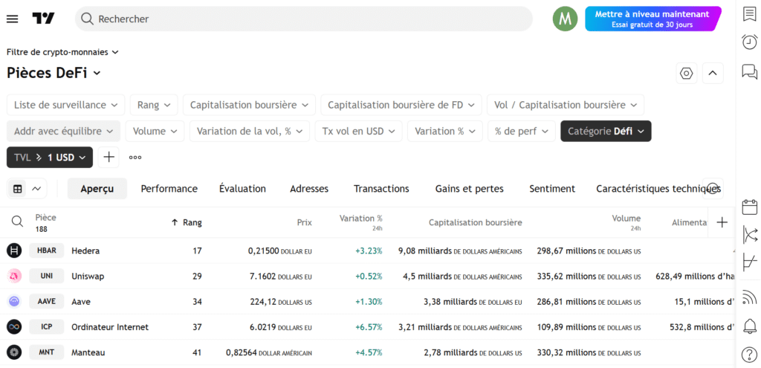761x368 pixels.
Task: Open screener settings hexagon icon
Action: tap(686, 74)
